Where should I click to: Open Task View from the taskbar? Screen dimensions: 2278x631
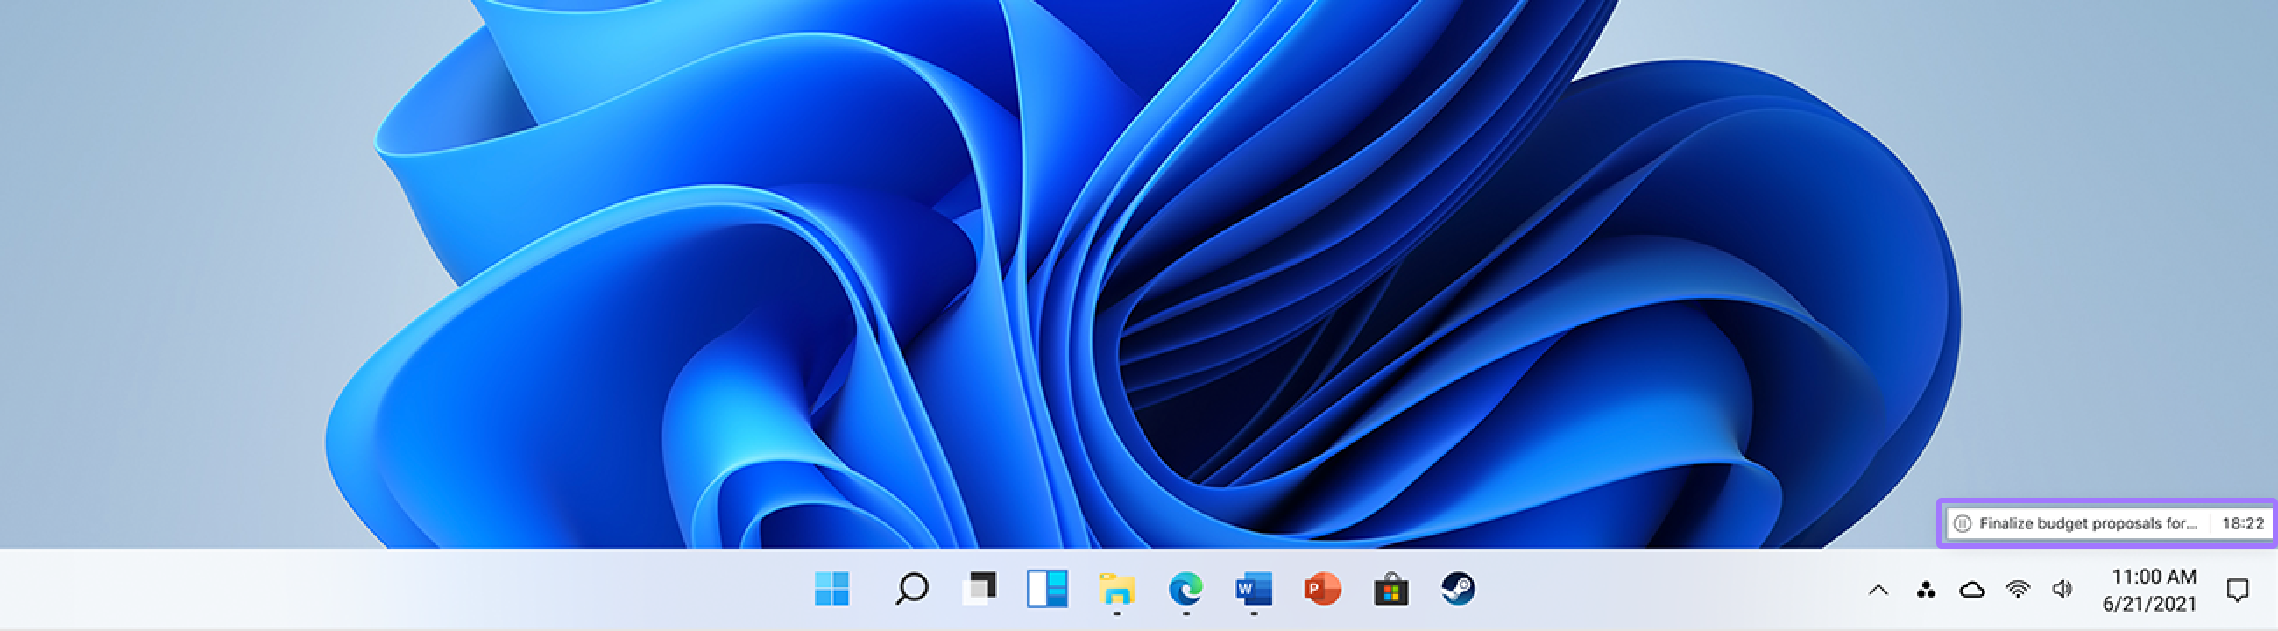(979, 589)
